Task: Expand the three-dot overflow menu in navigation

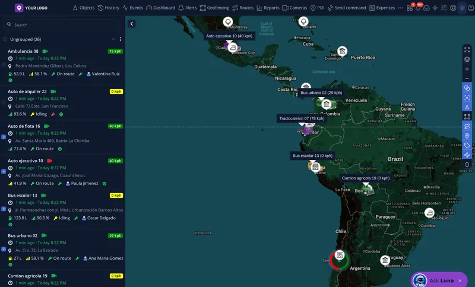Action: click(x=400, y=8)
